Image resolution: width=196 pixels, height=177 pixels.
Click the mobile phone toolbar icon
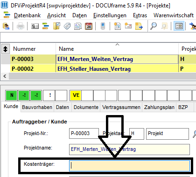[103, 26]
